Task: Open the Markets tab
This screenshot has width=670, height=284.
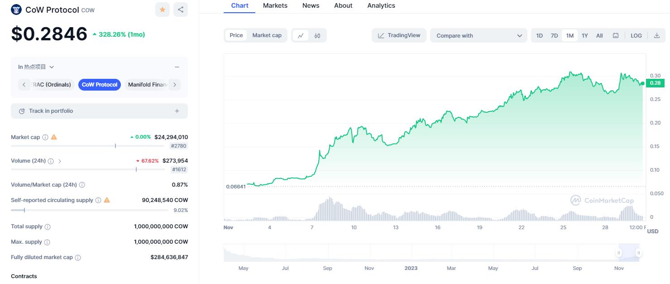Action: tap(275, 6)
